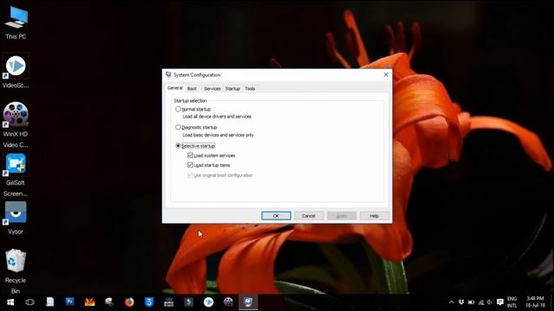Viewport: 554px width, 311px height.
Task: Launch Firefox from the taskbar
Action: [x=129, y=302]
